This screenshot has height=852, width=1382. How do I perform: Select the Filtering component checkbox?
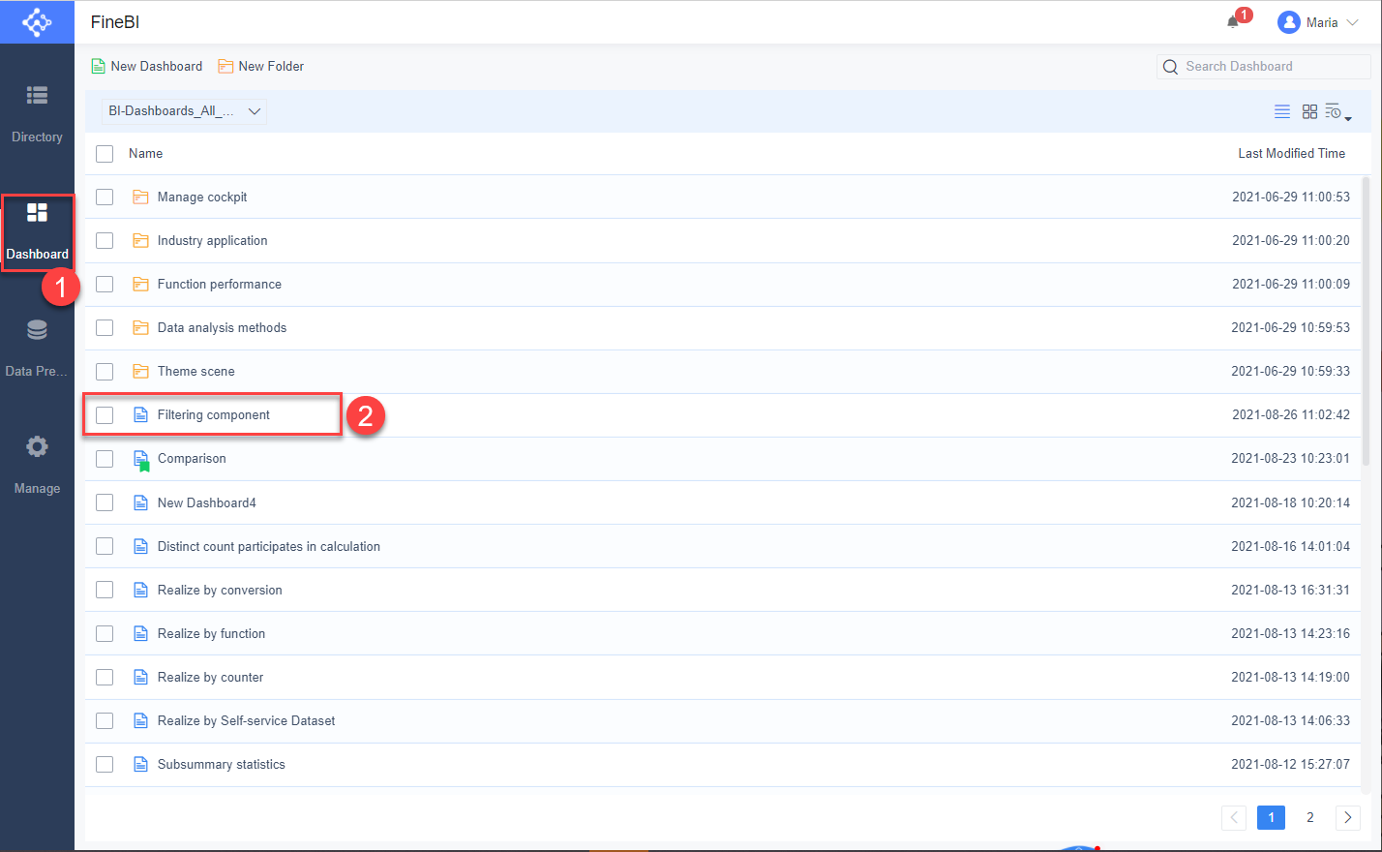click(x=105, y=414)
